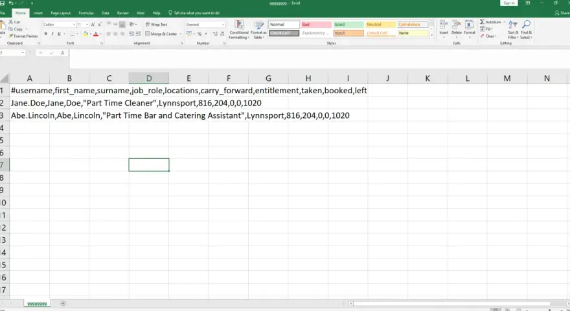Viewport: 570px width, 311px height.
Task: Open the General number format dropdown
Action: click(x=223, y=25)
